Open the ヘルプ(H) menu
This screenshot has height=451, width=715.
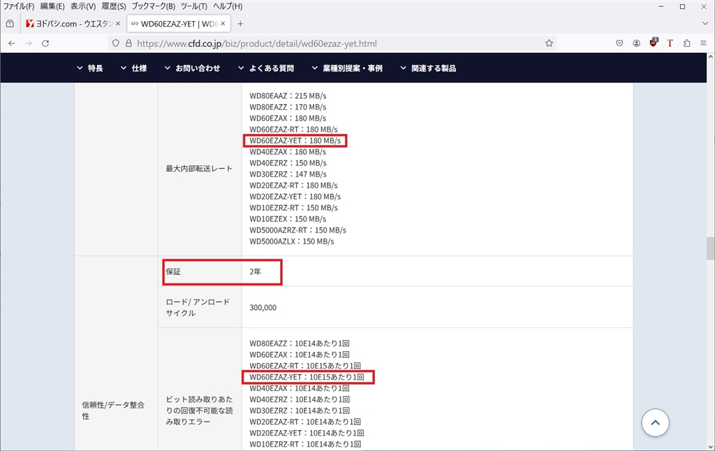228,6
